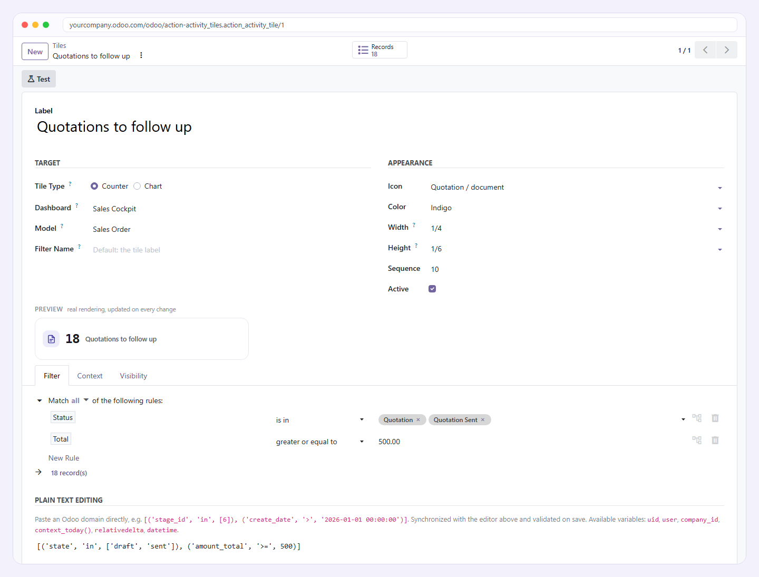Switch to the Filter tab
Screen dimensions: 759x577
tap(52, 376)
